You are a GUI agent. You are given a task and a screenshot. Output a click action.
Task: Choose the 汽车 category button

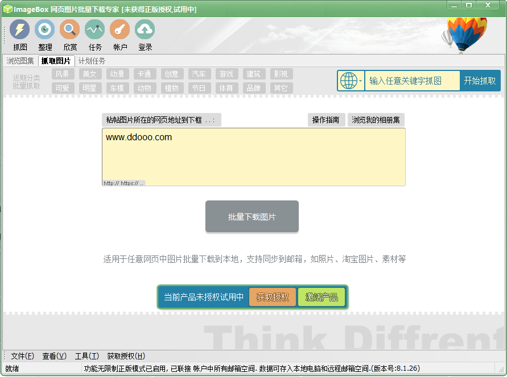tap(200, 74)
